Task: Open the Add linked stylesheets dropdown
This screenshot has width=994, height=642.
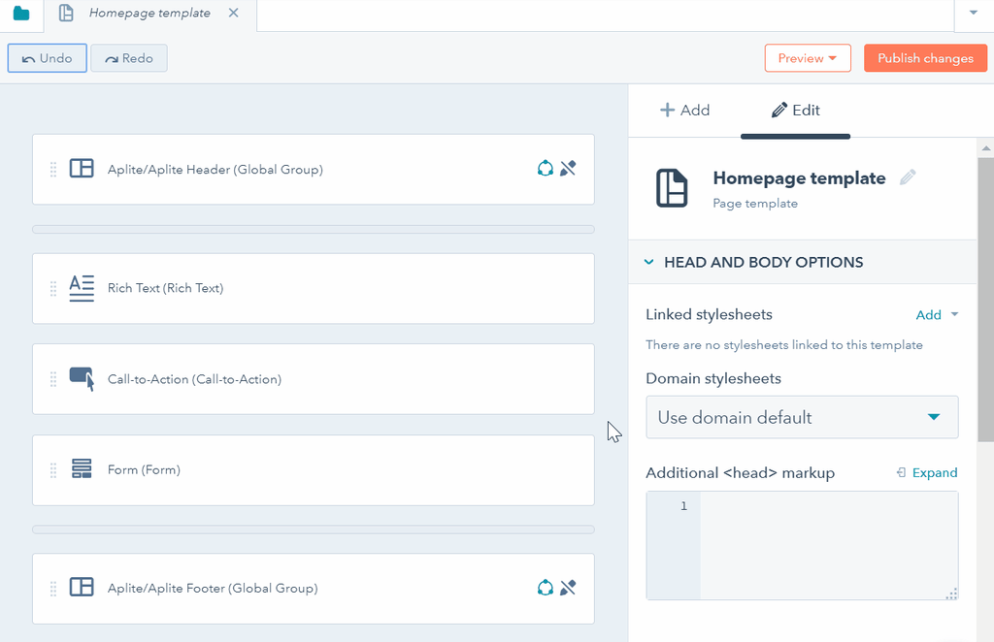Action: [937, 314]
